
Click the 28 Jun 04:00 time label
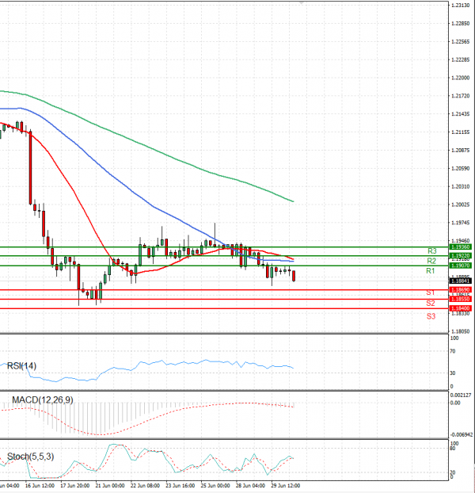pos(250,486)
